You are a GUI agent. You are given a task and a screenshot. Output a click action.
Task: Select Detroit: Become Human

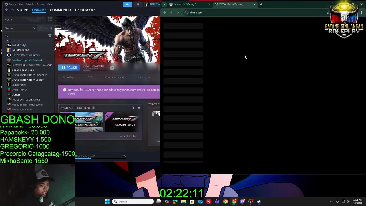click(x=26, y=55)
